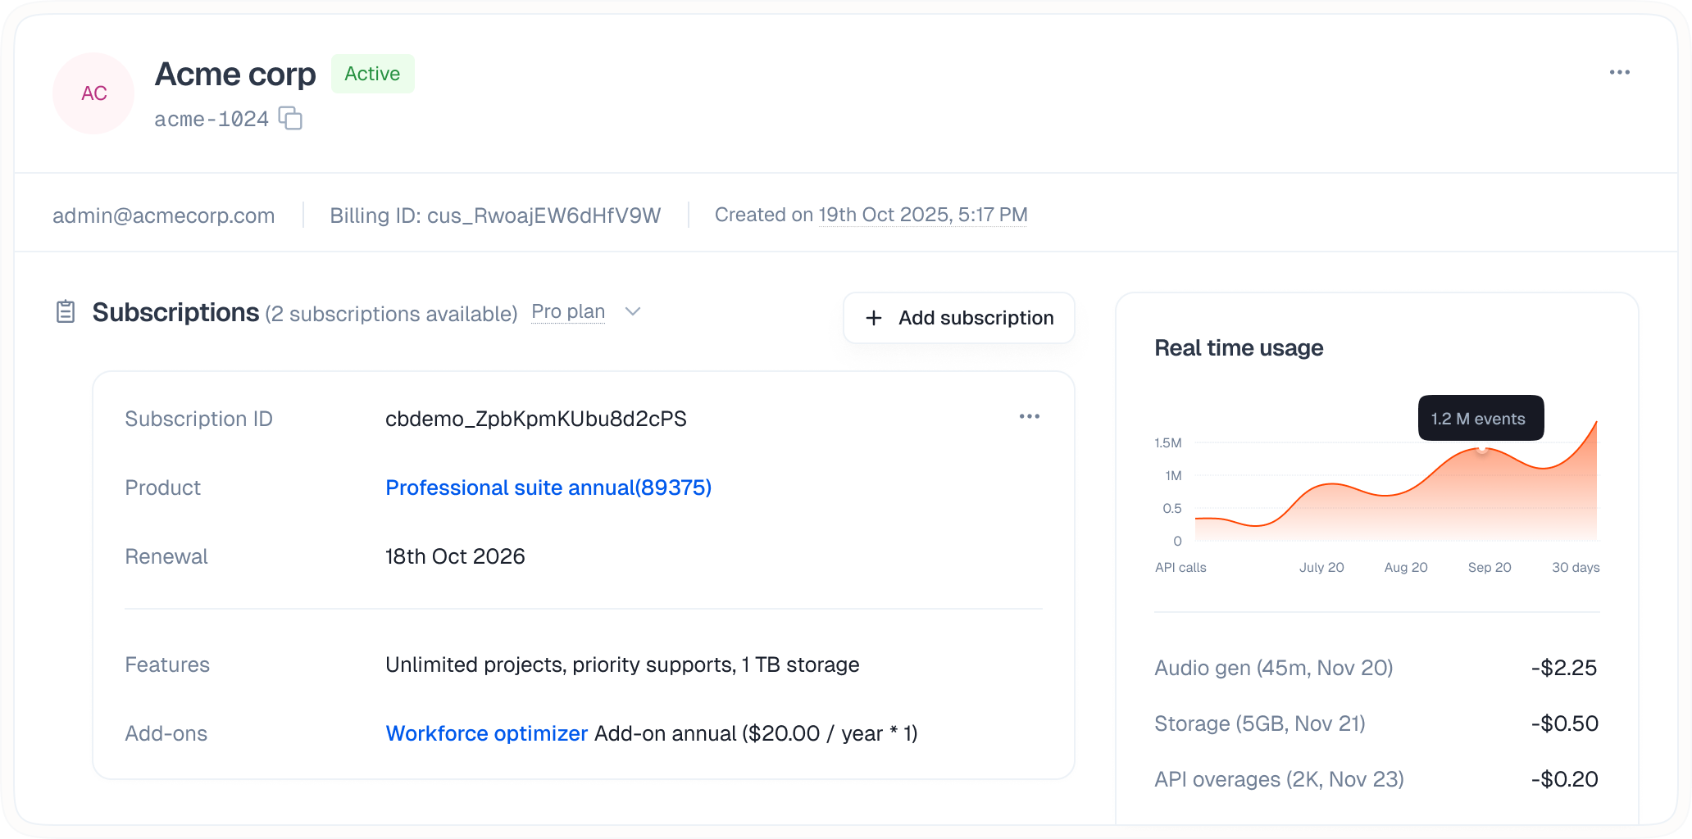Image resolution: width=1692 pixels, height=839 pixels.
Task: Open the Professional suite annual product link
Action: (x=548, y=488)
